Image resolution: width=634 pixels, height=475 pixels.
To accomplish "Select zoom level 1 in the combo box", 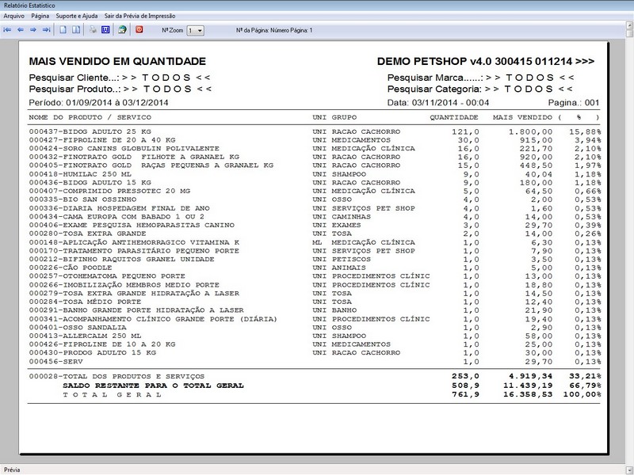I will [190, 29].
